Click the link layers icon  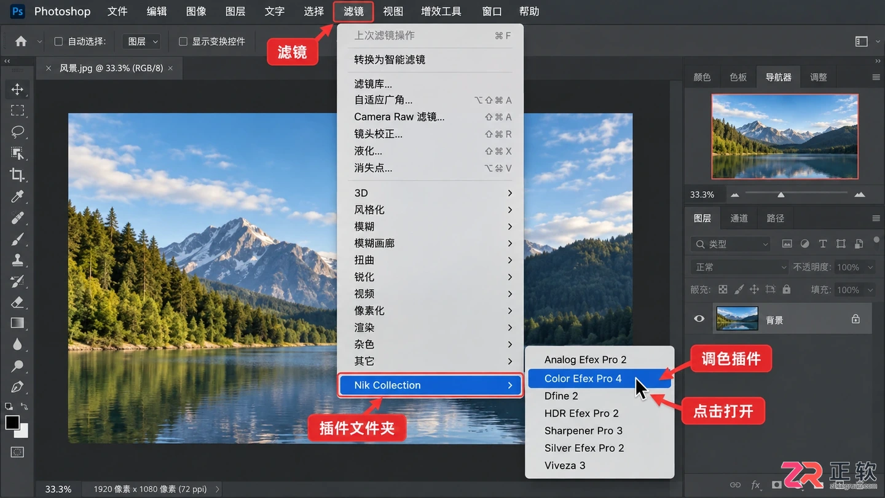[735, 485]
